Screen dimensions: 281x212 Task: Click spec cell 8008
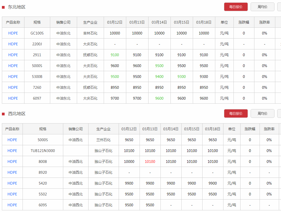point(43,162)
